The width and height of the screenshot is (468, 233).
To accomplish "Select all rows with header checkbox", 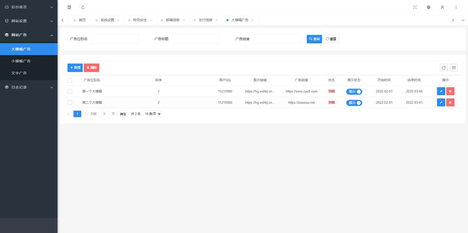I will 70,80.
